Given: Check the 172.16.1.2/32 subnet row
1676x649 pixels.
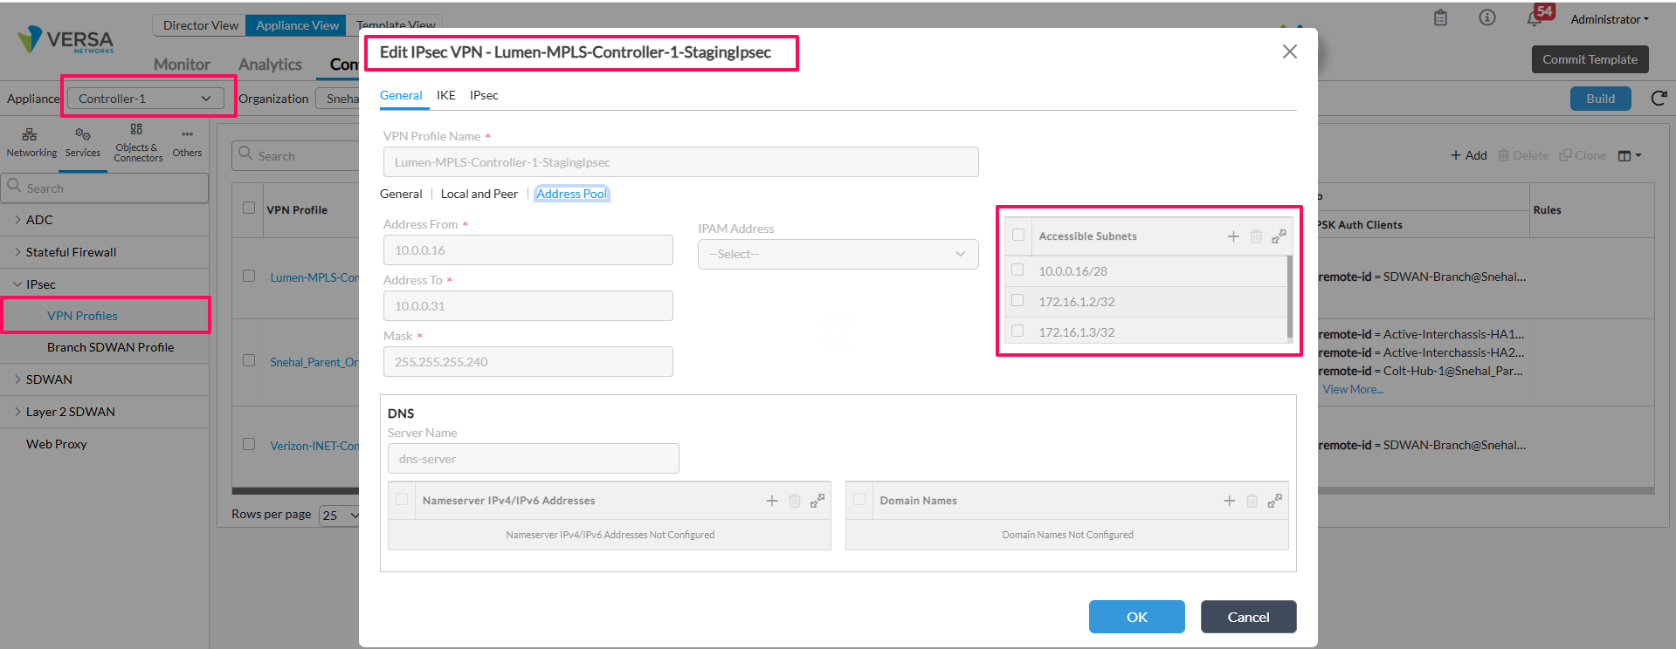Looking at the screenshot, I should 1017,301.
